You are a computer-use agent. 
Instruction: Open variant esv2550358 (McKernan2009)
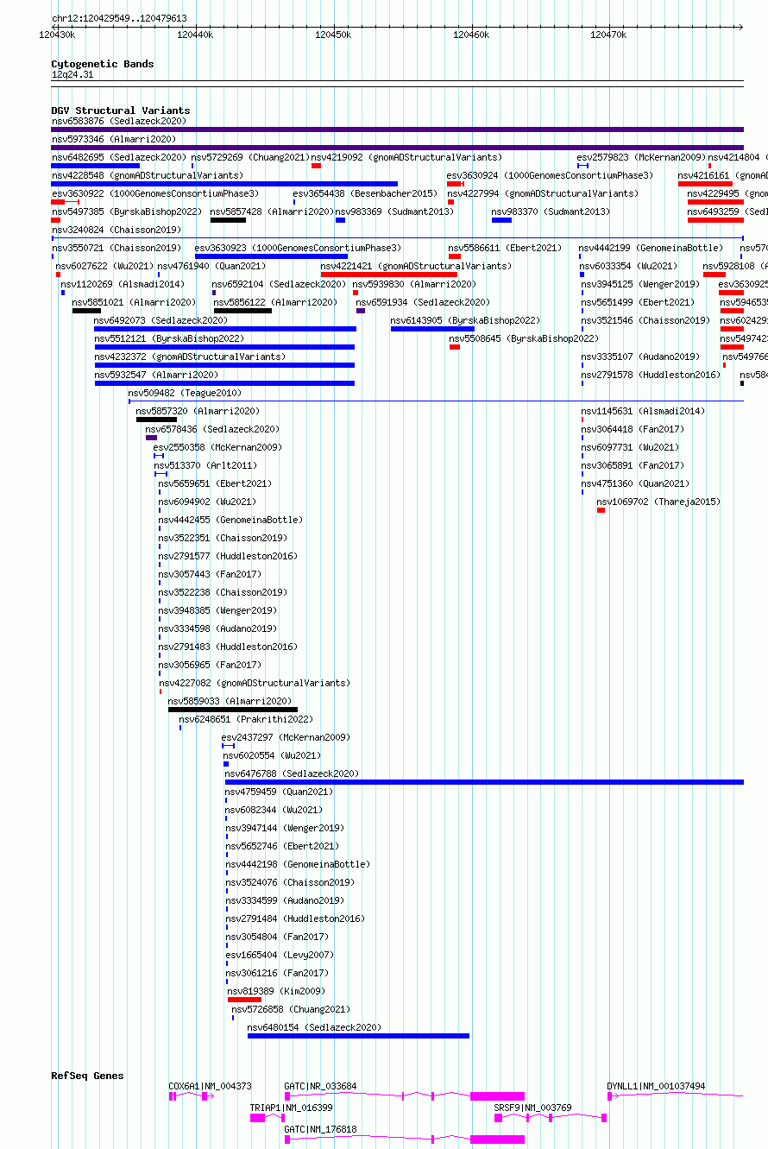[217, 447]
